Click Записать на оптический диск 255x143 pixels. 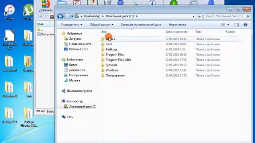click(x=141, y=25)
